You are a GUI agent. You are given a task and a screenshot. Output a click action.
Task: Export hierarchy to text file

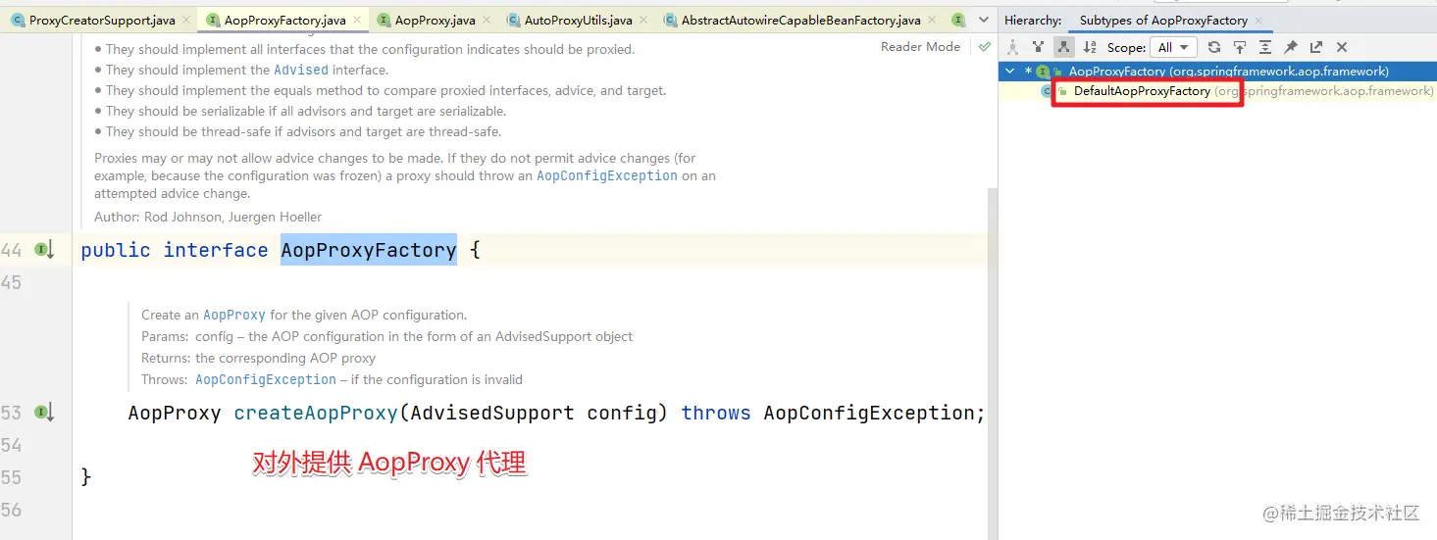click(x=1316, y=47)
